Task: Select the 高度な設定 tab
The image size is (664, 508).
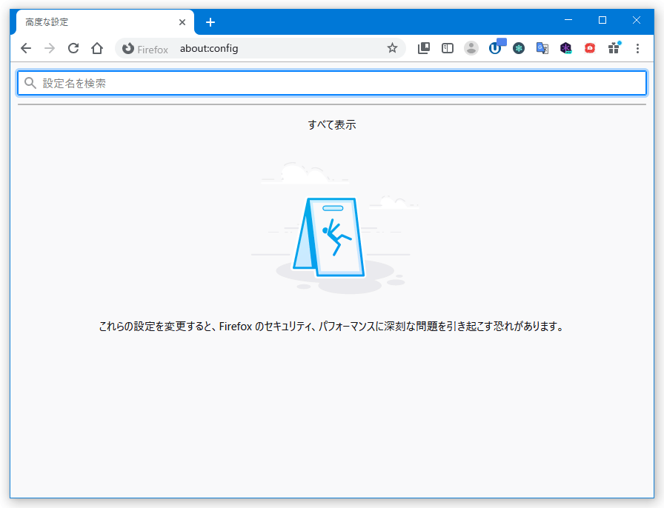Action: click(x=105, y=22)
